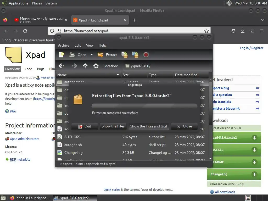Open the Bugs tab on Launchpad
Image resolution: width=268 pixels, height=201 pixels.
[41, 69]
